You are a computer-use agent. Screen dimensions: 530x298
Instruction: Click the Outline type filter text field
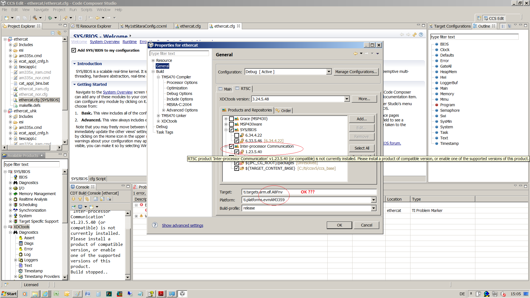(474, 37)
